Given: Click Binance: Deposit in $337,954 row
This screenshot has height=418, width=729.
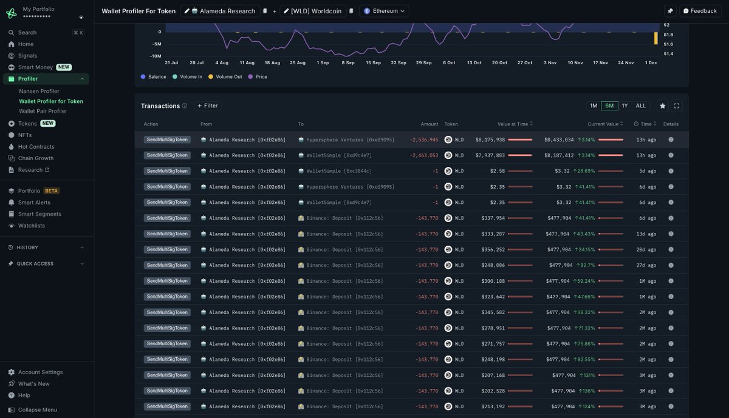Looking at the screenshot, I should pyautogui.click(x=344, y=218).
